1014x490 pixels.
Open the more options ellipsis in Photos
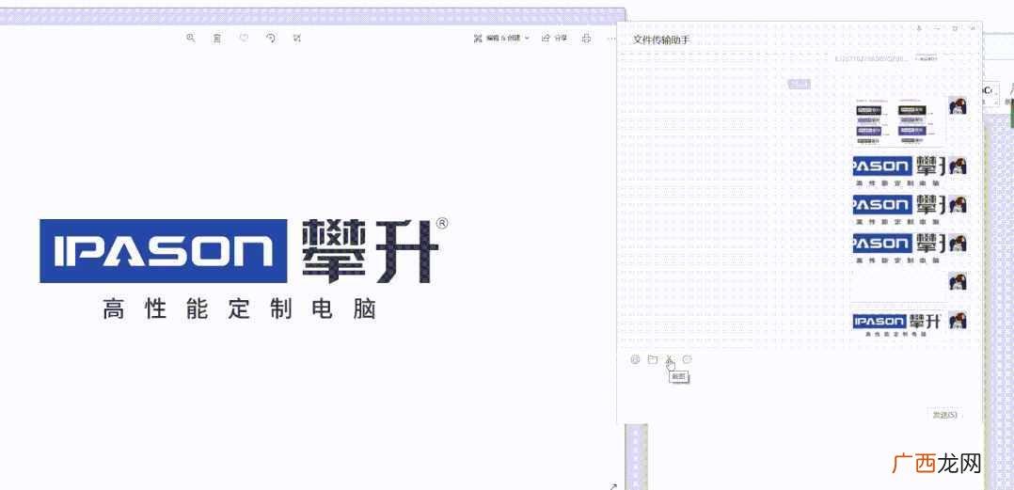[x=611, y=39]
